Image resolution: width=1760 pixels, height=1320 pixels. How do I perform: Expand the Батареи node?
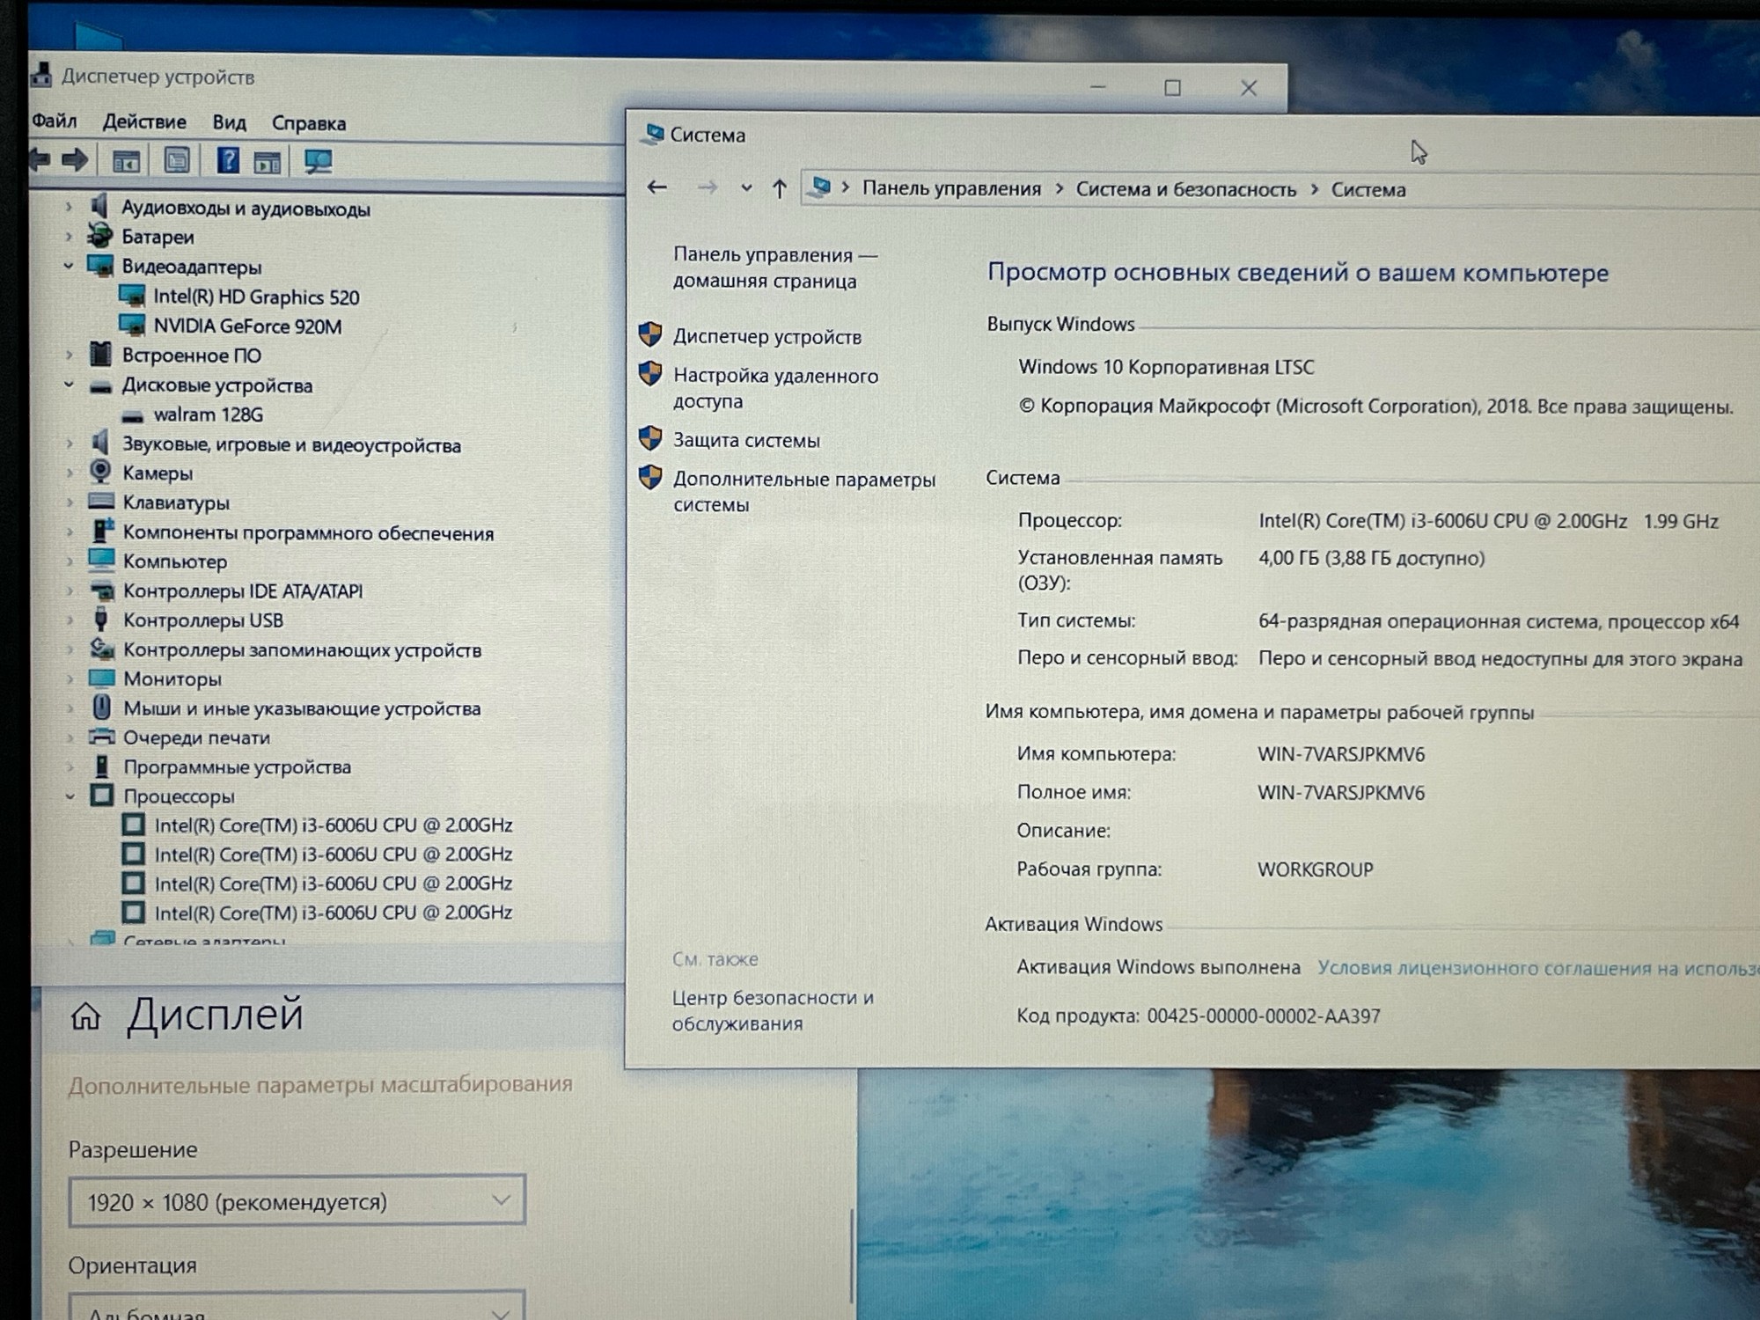(x=69, y=236)
